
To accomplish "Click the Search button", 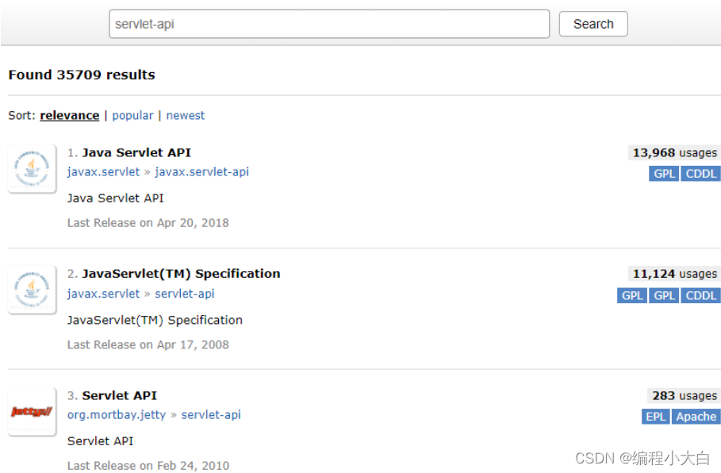I will click(x=593, y=24).
